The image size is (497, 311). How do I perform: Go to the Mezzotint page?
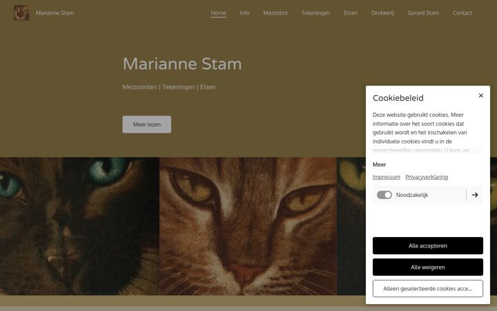[x=275, y=13]
